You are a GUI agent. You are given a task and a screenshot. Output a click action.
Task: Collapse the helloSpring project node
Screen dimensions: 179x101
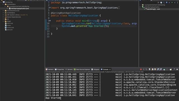click(1, 2)
